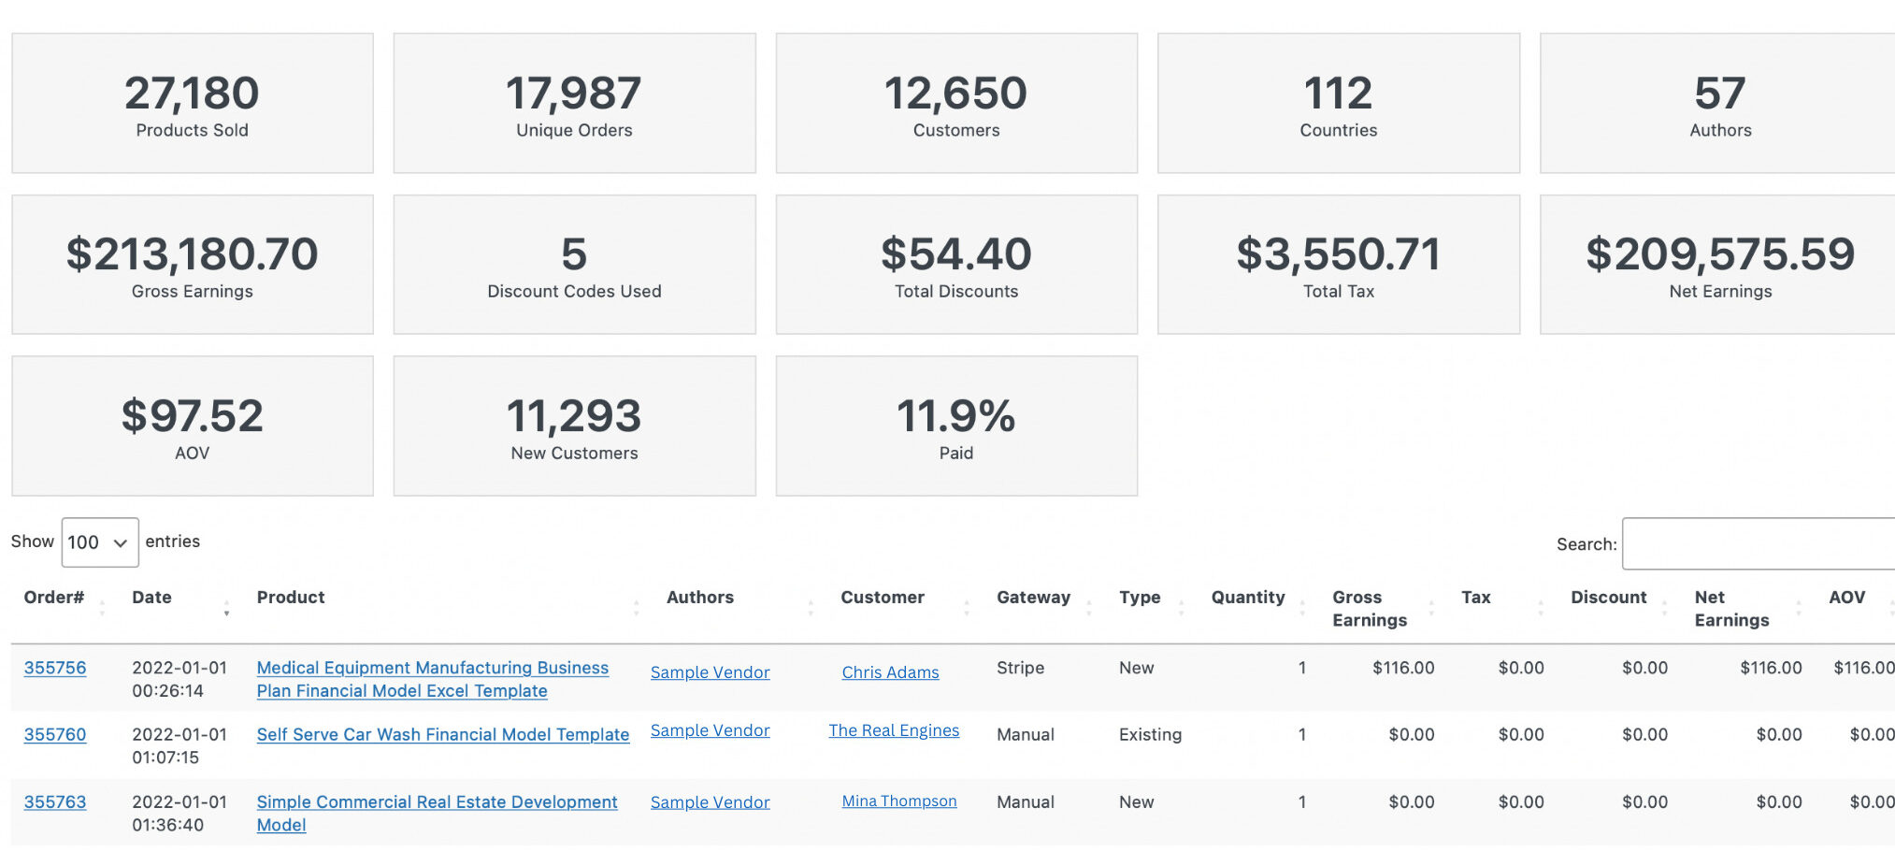Click the 11,293 New Customers card
Screen dimensions: 1895x866
click(574, 426)
